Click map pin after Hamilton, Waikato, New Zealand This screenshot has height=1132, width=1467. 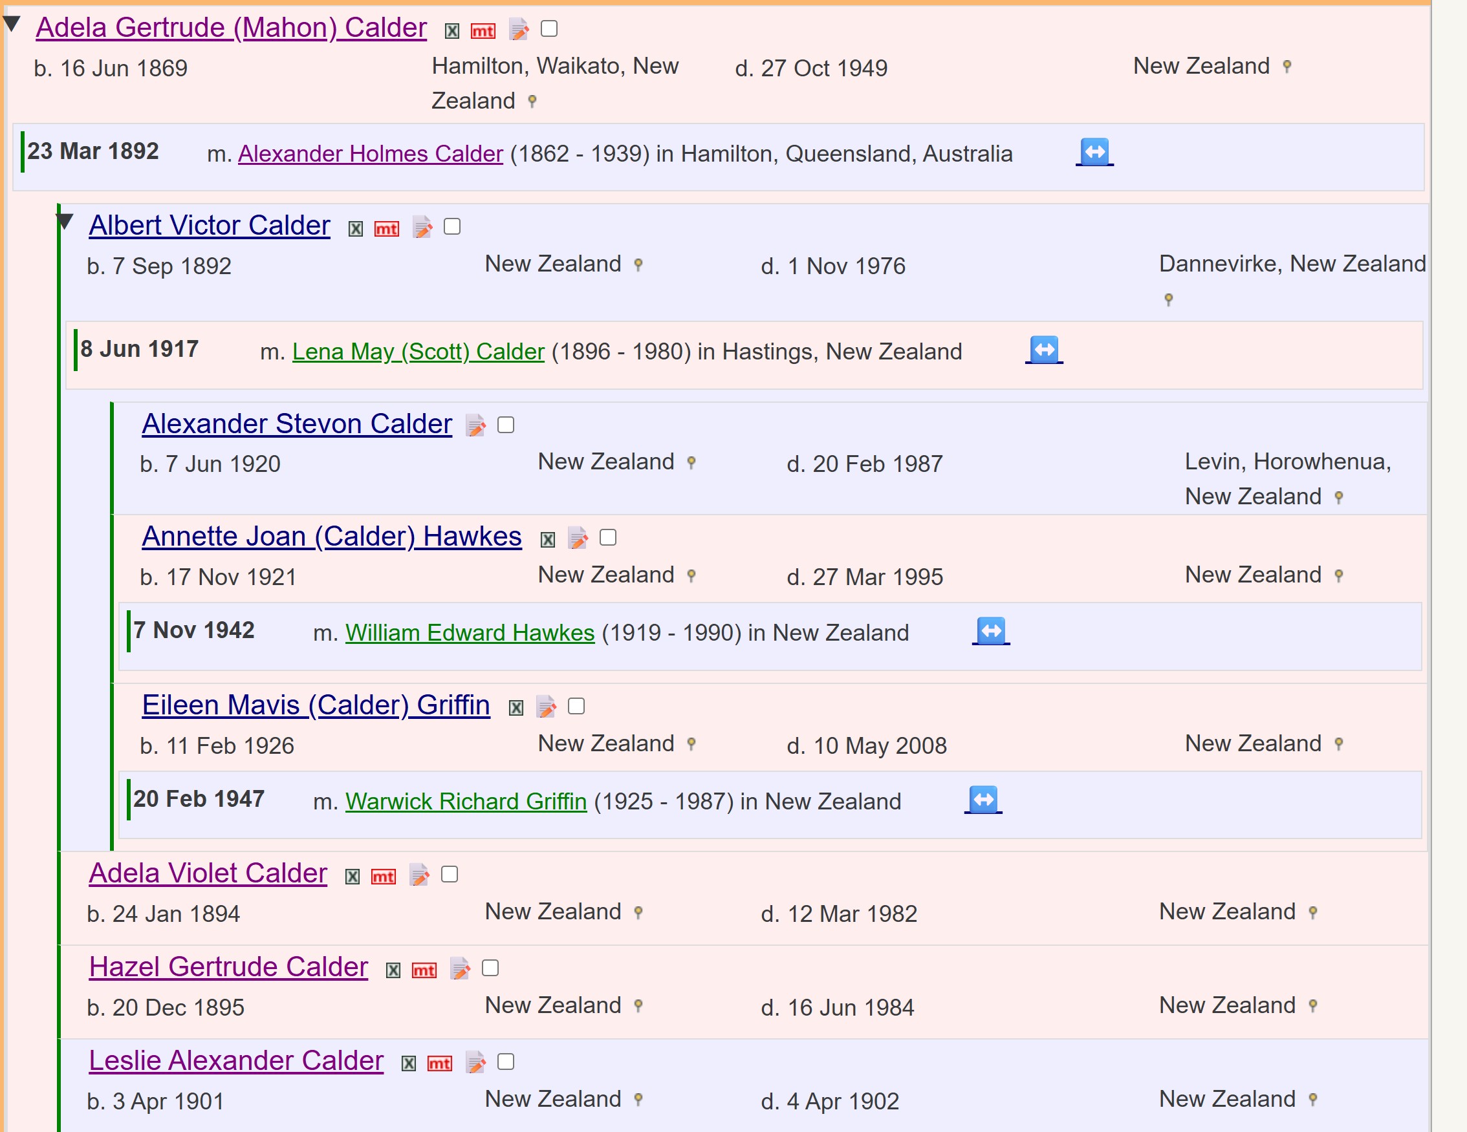point(532,101)
